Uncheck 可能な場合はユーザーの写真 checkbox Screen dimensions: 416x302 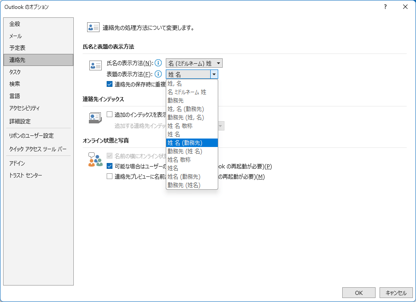110,166
